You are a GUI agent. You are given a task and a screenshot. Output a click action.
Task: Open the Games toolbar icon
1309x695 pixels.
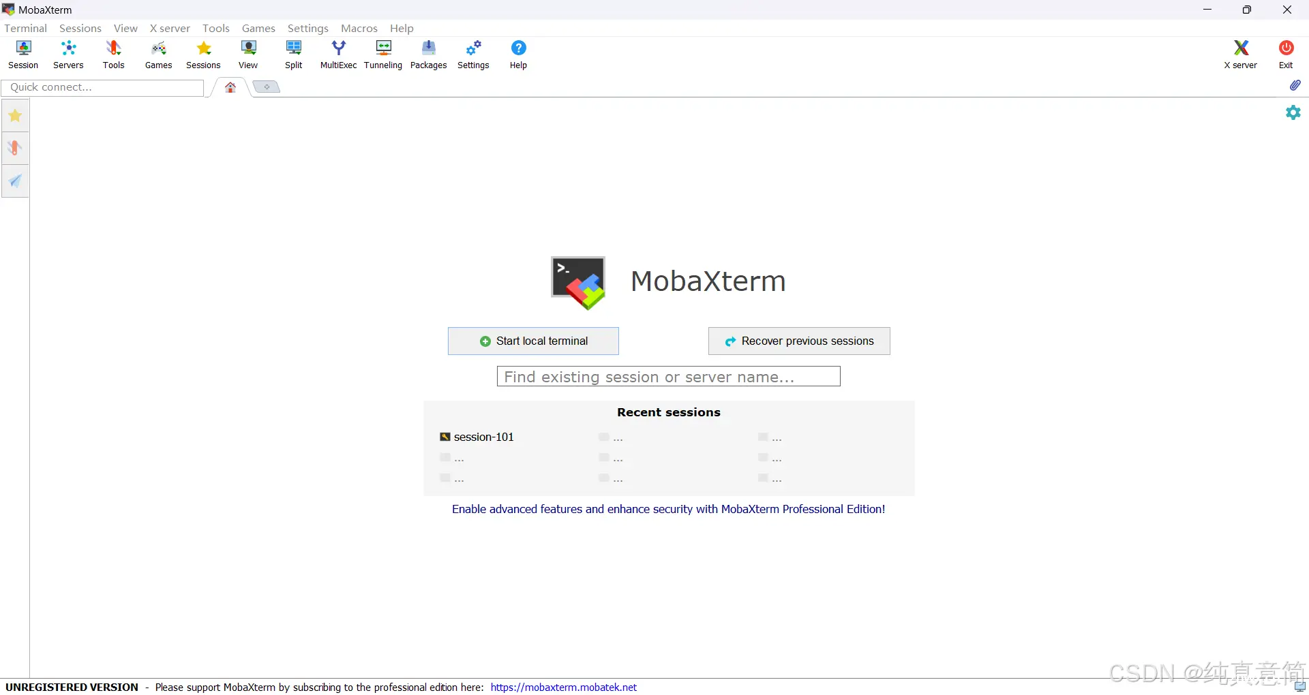click(x=158, y=55)
